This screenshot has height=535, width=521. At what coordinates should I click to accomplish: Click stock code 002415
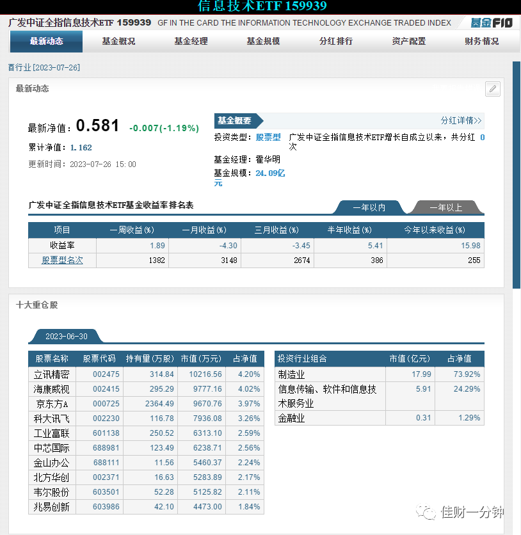click(106, 389)
